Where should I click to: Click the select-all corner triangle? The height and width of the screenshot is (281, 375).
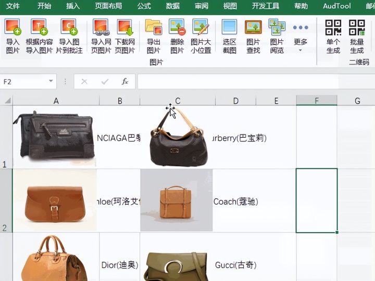(7, 100)
